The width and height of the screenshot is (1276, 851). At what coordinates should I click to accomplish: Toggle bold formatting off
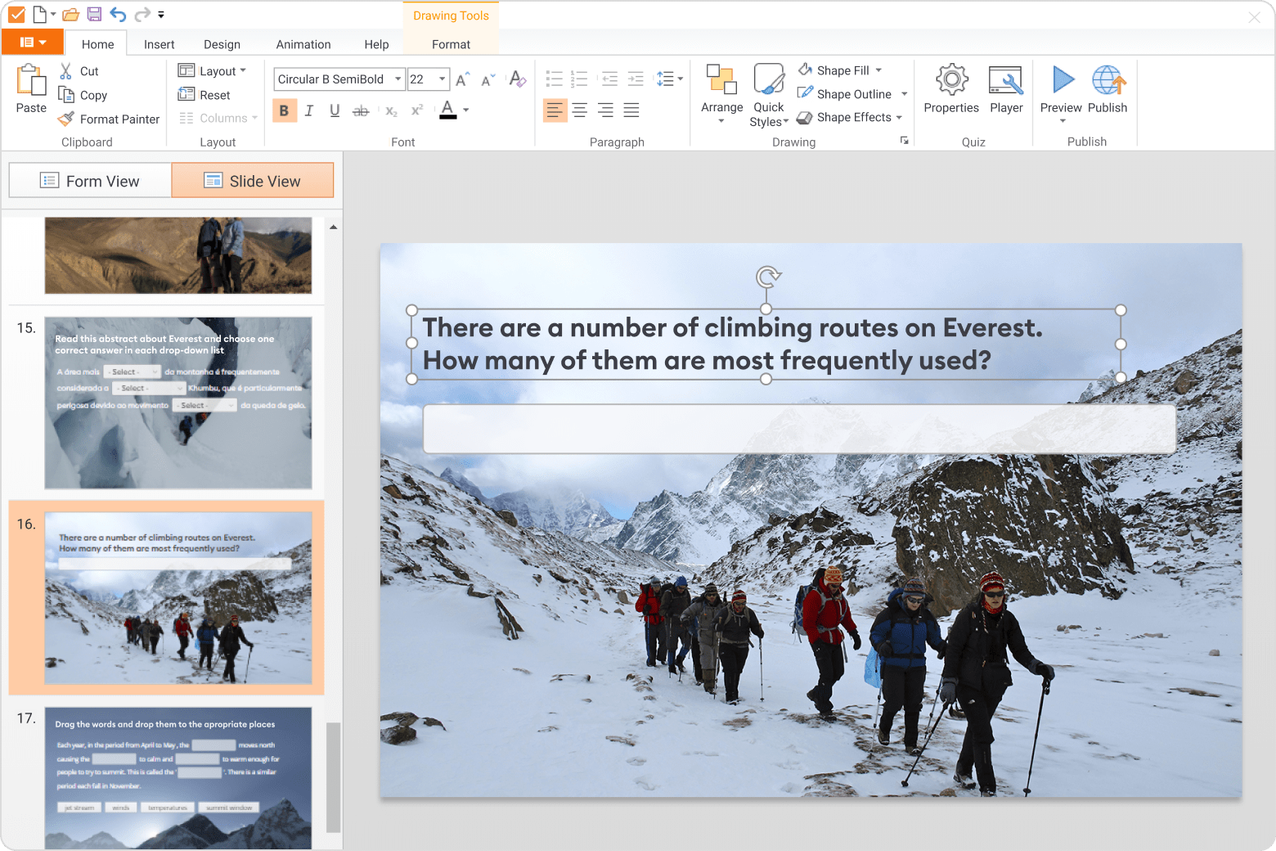point(284,110)
